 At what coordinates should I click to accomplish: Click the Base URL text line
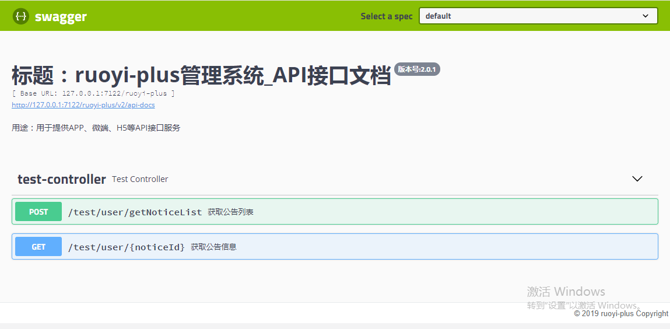pyautogui.click(x=93, y=93)
